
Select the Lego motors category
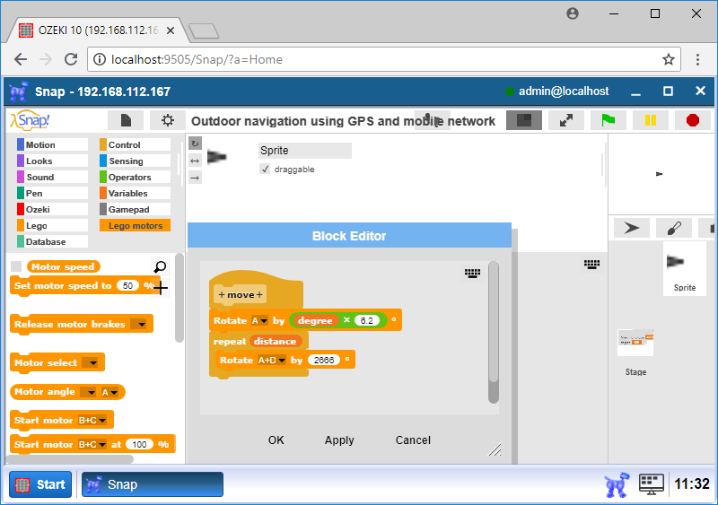pyautogui.click(x=136, y=225)
